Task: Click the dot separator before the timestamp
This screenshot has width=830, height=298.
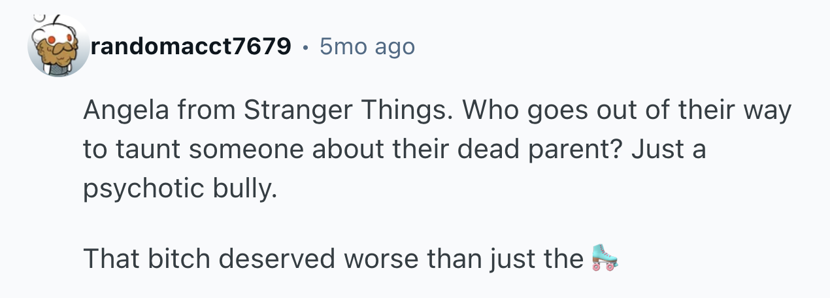Action: tap(306, 47)
